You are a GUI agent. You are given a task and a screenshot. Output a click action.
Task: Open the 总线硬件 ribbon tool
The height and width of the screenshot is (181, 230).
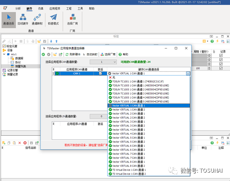pos(23,20)
